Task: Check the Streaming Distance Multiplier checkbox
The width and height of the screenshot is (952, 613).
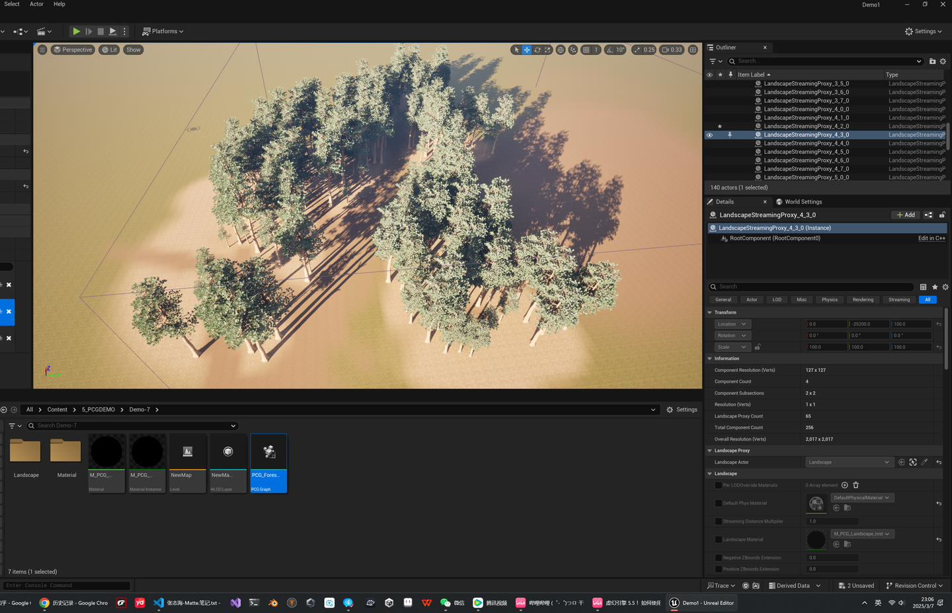Action: [719, 521]
